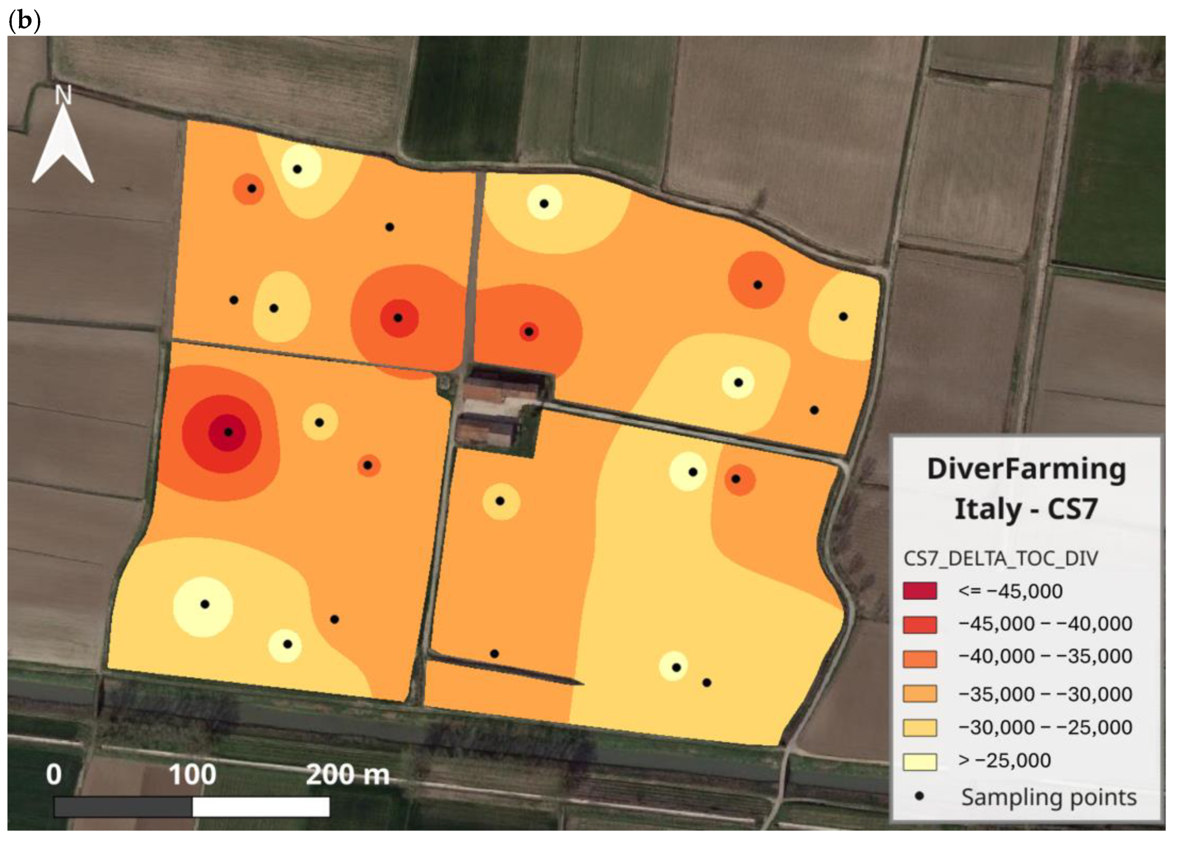Click the Sampling points legend text
This screenshot has width=1178, height=842.
(x=1048, y=797)
